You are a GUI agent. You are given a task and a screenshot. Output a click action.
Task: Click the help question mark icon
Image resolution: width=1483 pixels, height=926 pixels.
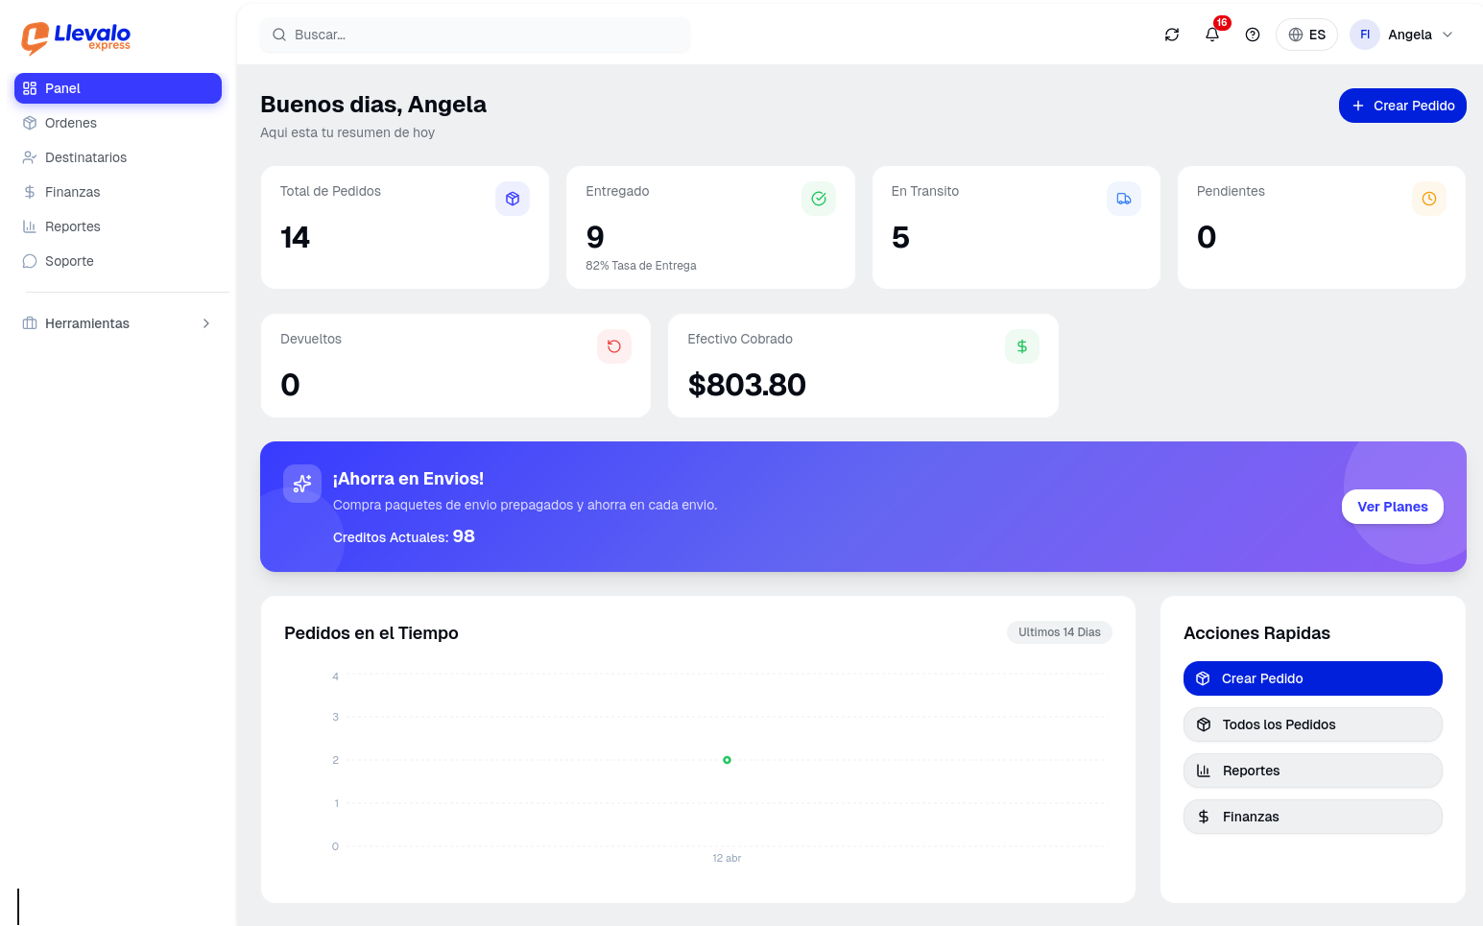click(1252, 35)
